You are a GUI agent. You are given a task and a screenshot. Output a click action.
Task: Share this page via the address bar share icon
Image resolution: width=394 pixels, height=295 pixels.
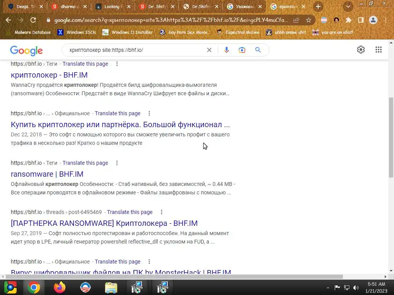click(296, 20)
